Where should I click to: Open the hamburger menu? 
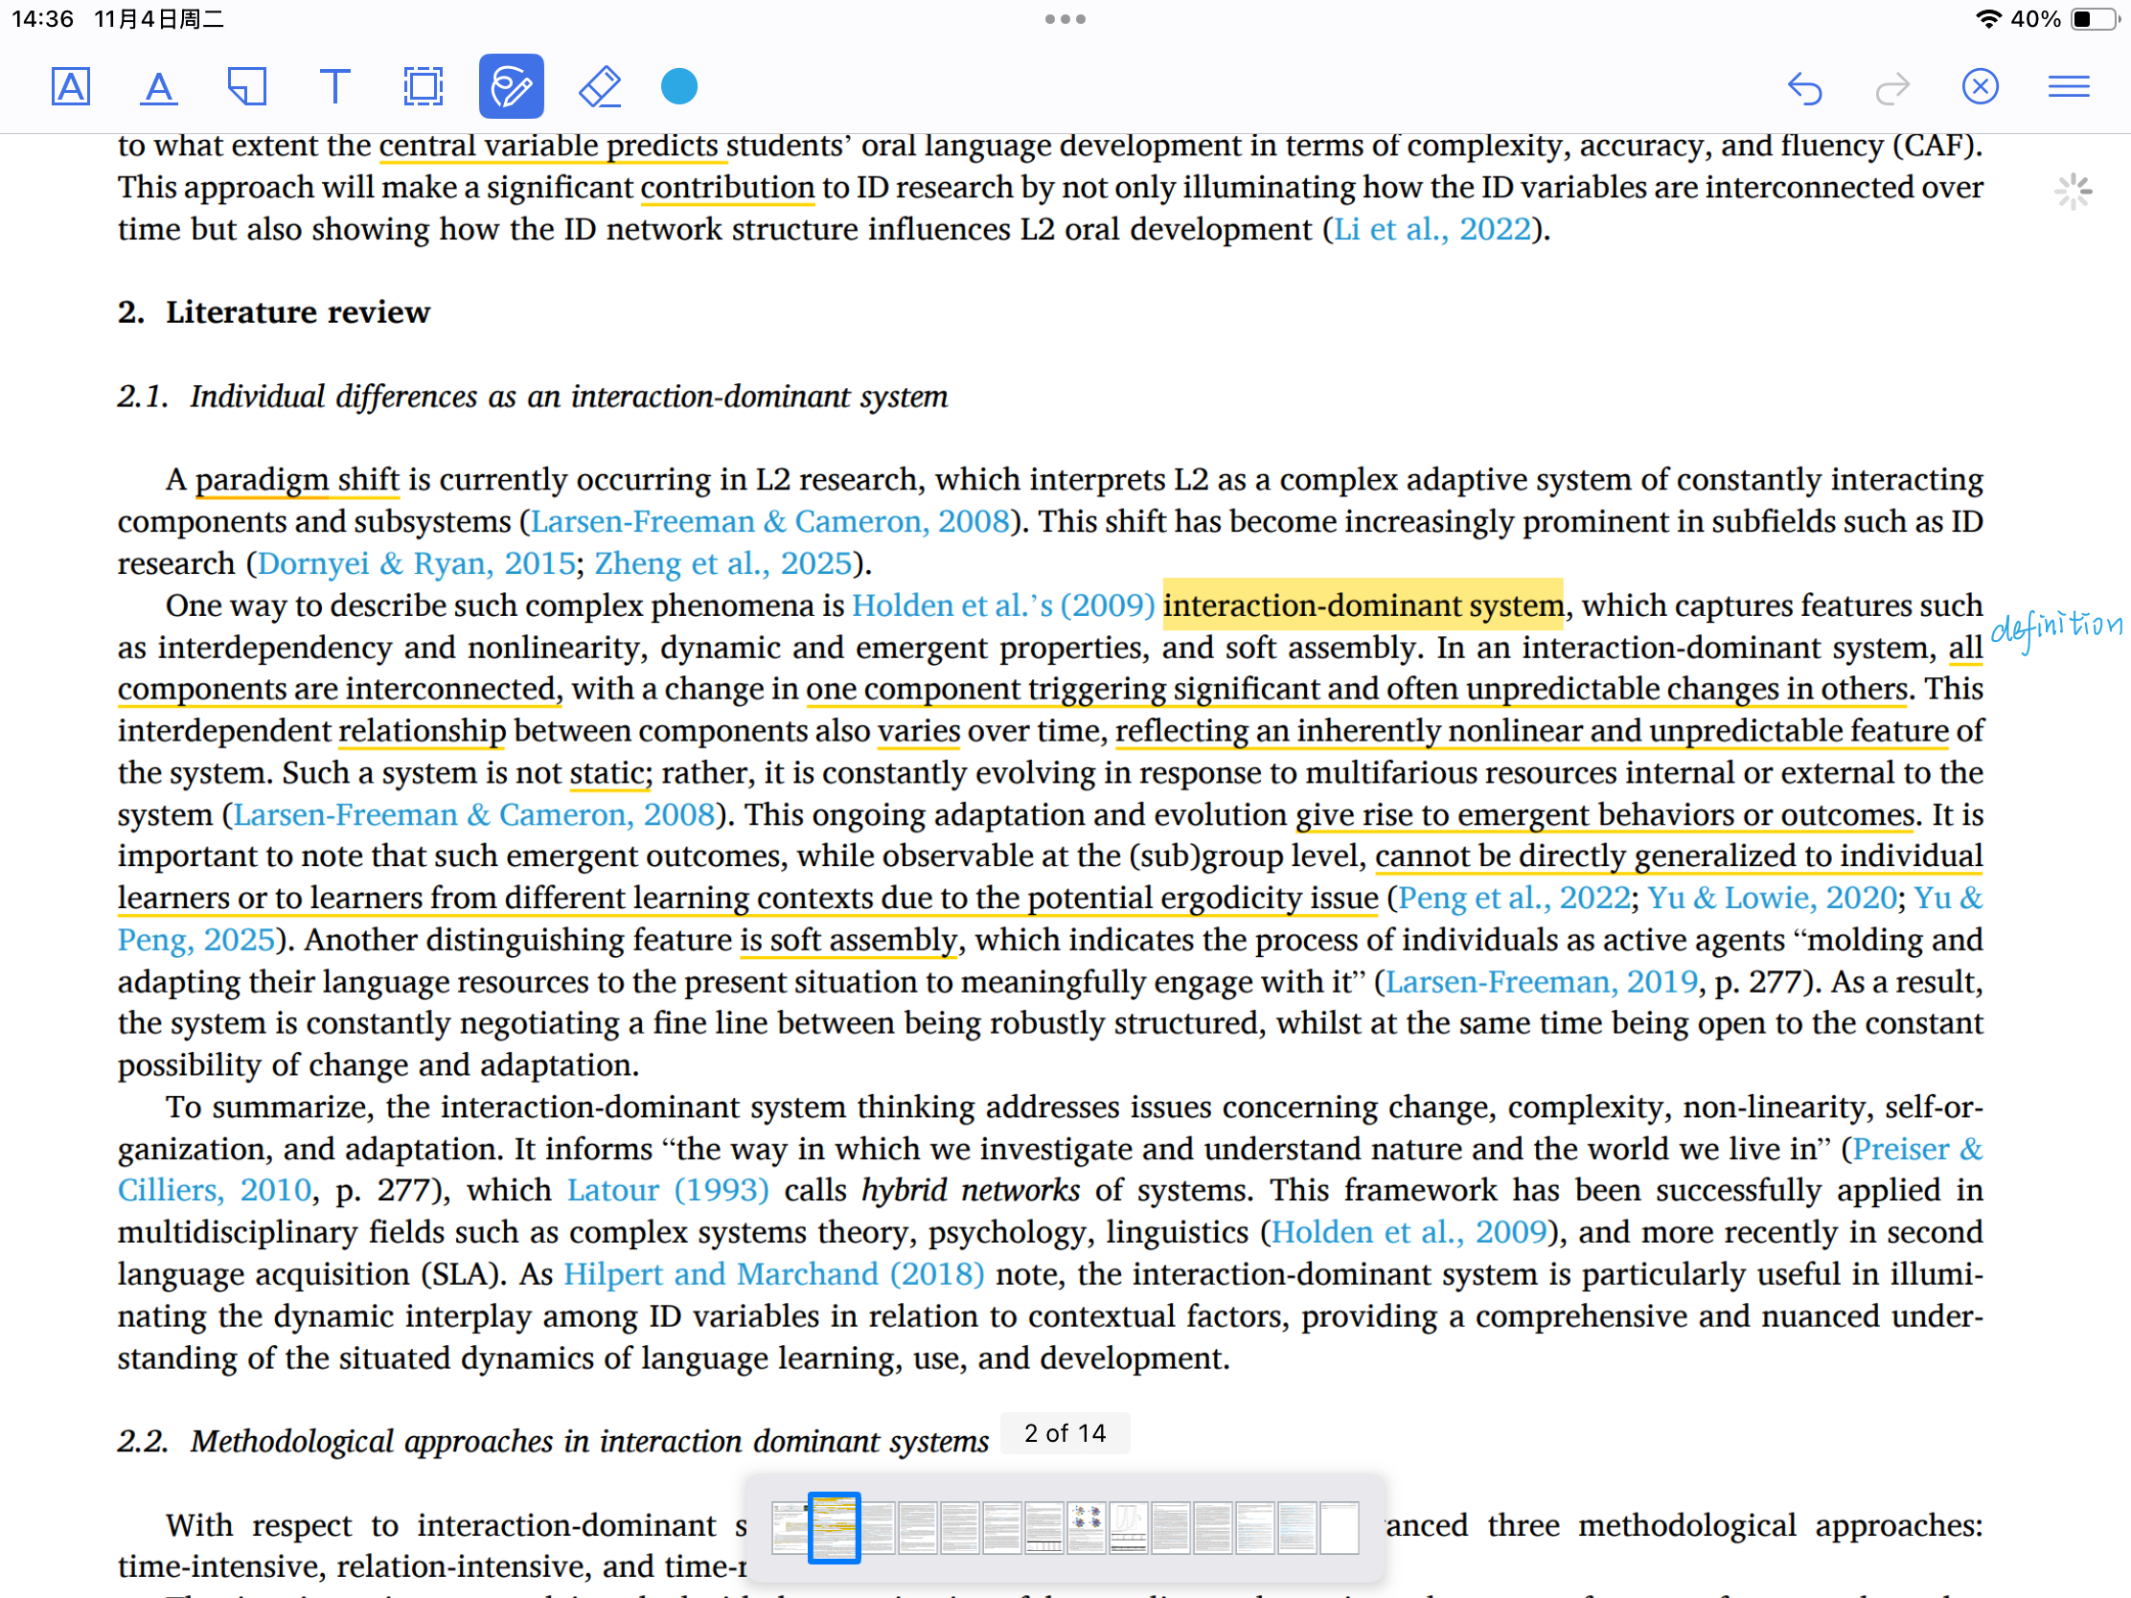coord(2068,86)
